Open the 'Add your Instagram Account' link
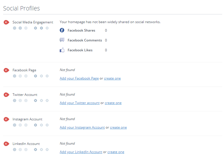 point(82,127)
